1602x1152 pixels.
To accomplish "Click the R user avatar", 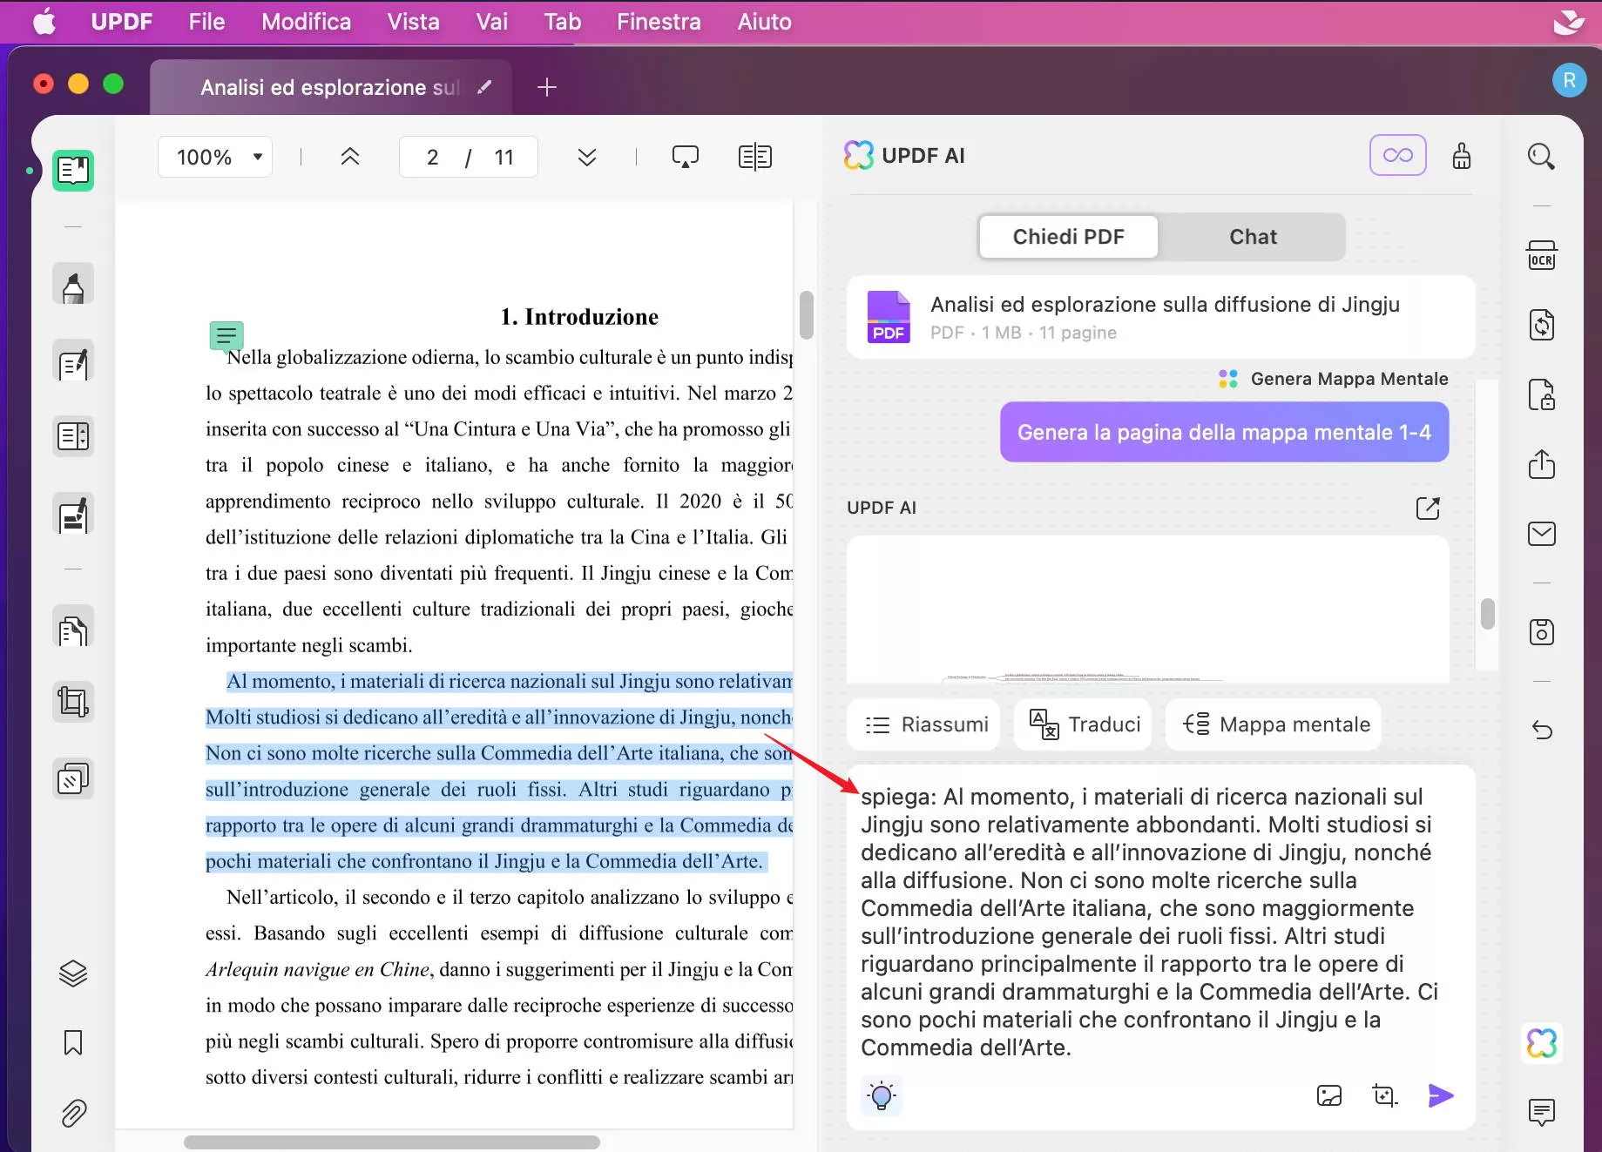I will pos(1569,80).
